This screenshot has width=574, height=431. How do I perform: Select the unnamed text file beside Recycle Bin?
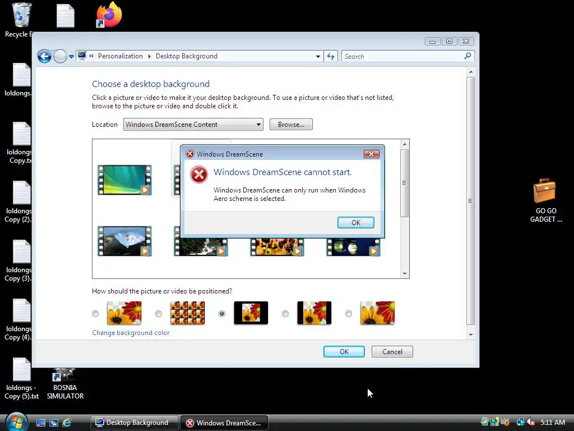66,15
